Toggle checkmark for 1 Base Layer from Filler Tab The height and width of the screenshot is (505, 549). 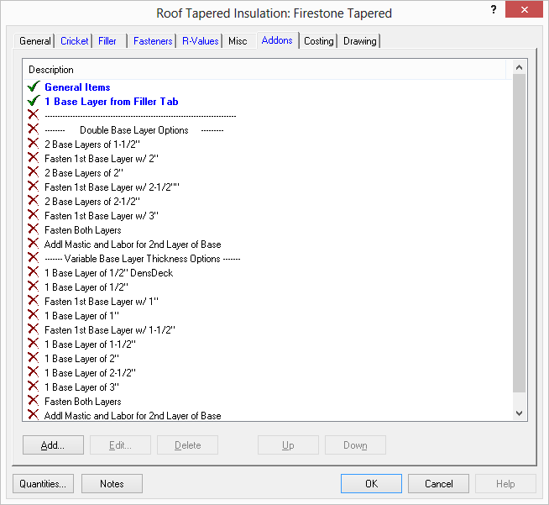pos(33,101)
